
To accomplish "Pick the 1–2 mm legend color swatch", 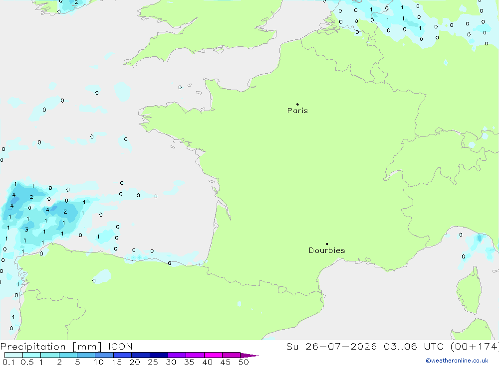I will (50, 355).
